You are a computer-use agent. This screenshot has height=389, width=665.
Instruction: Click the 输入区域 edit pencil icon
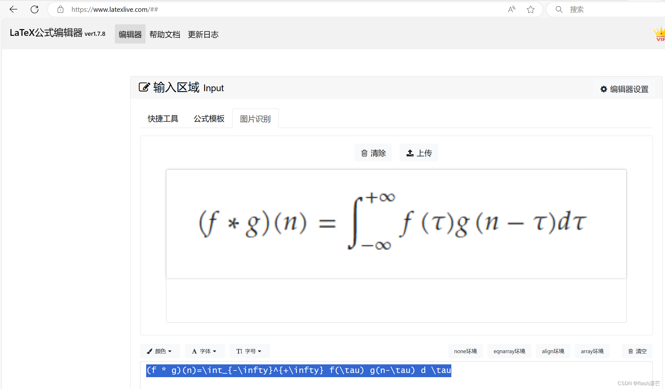pos(144,87)
